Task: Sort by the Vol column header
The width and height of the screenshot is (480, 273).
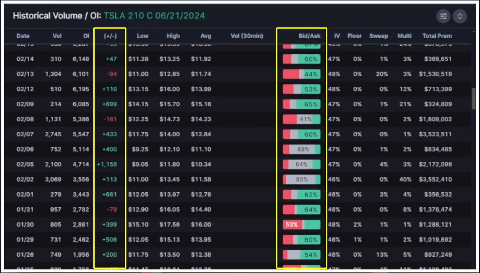Action: point(57,36)
